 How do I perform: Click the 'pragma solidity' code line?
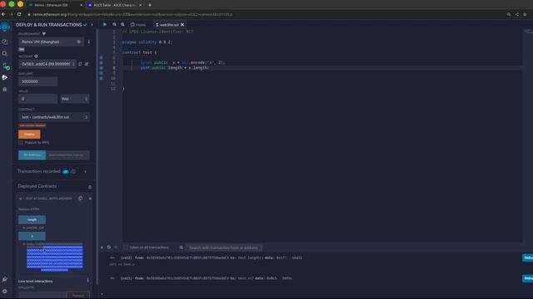coord(147,42)
